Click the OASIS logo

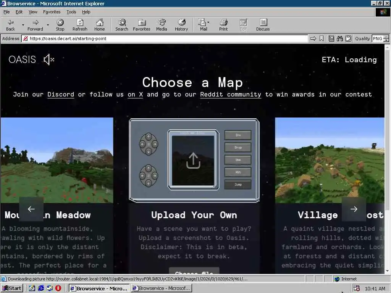[22, 60]
